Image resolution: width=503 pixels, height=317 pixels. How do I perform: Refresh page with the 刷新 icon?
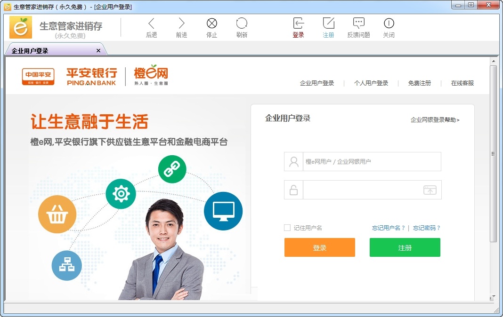(x=242, y=24)
